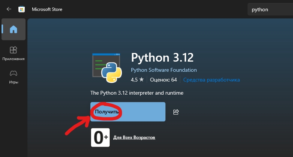Click the search field containing python
Viewport: 293px width, 157px height.
[270, 9]
